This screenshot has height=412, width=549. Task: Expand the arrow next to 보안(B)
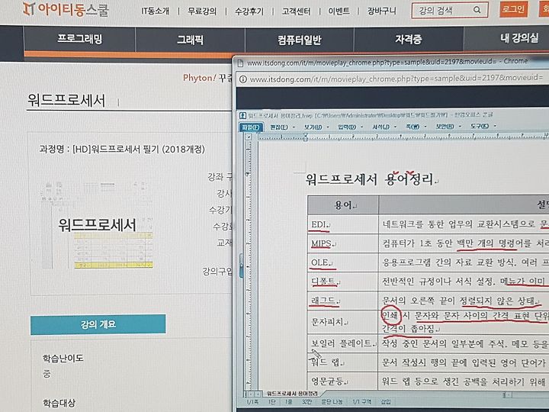coord(460,126)
